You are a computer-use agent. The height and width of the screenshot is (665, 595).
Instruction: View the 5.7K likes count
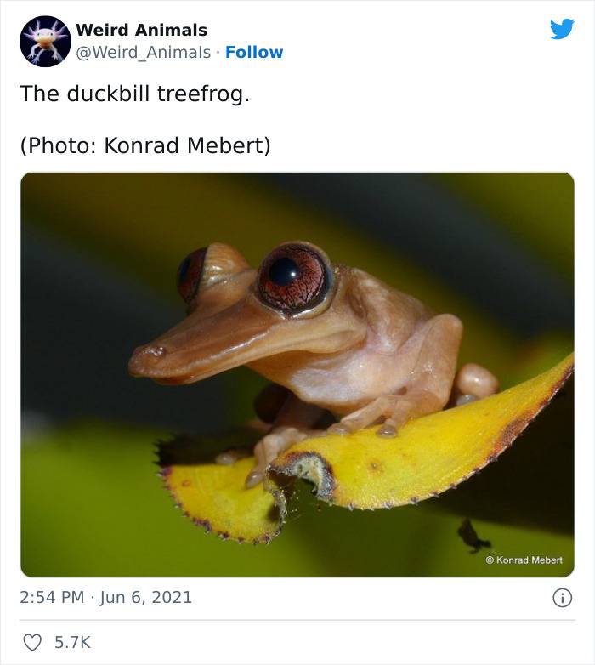click(x=72, y=642)
